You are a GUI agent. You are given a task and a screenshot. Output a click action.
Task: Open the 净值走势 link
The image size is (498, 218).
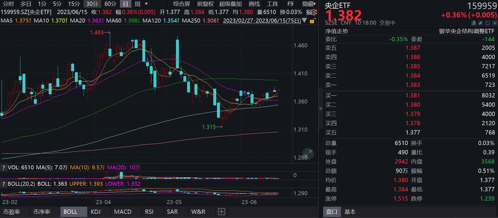337,31
